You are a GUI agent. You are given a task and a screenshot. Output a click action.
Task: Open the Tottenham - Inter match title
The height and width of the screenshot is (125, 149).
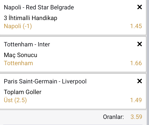[x=27, y=44]
